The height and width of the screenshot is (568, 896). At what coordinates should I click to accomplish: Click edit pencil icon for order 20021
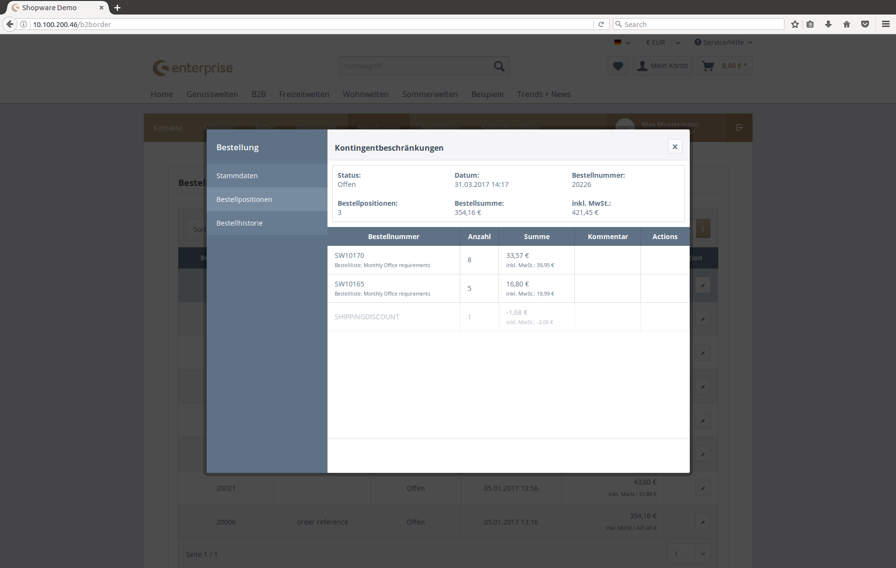click(x=703, y=488)
